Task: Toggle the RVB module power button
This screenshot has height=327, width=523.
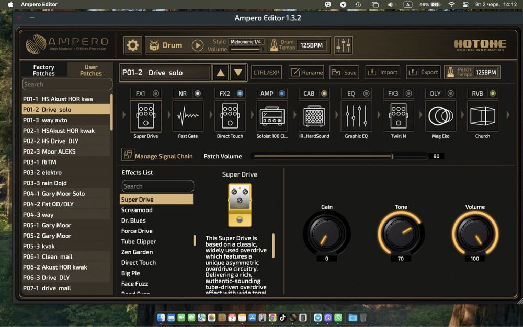Action: 493,94
